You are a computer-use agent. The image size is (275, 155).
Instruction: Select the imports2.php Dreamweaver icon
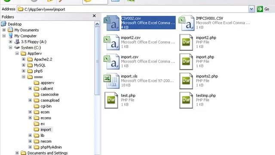[x=186, y=81]
